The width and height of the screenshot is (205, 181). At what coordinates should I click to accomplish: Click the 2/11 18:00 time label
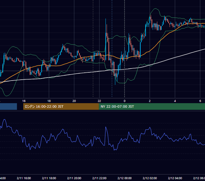click(49, 178)
